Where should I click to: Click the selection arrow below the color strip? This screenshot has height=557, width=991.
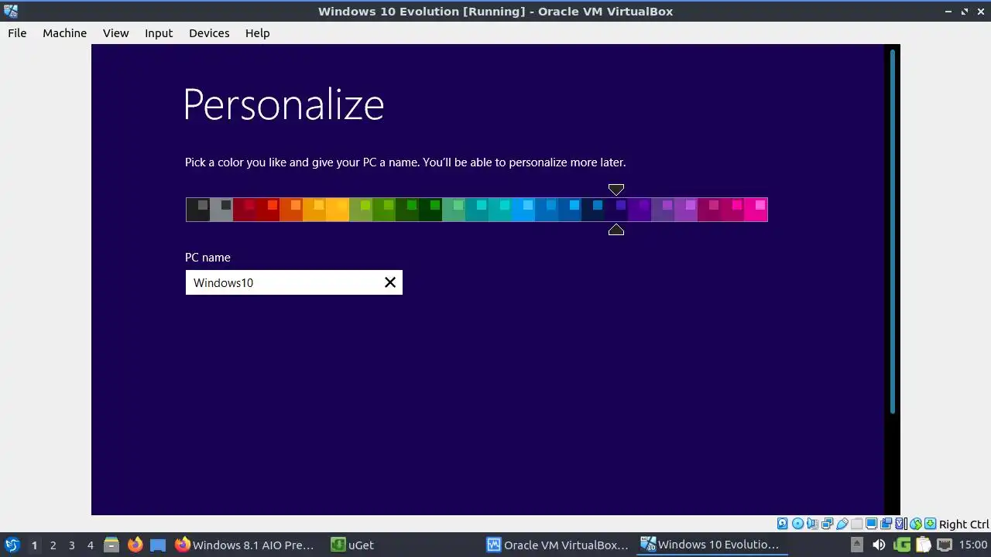[616, 230]
